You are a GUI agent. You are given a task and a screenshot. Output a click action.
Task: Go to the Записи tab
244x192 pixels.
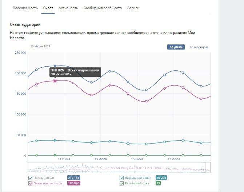pos(133,8)
